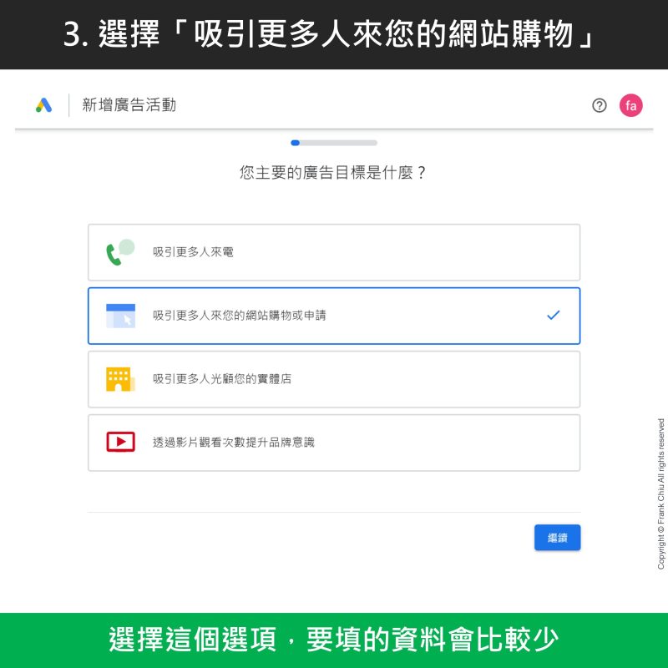Open the pink 'fa' account avatar

click(630, 105)
